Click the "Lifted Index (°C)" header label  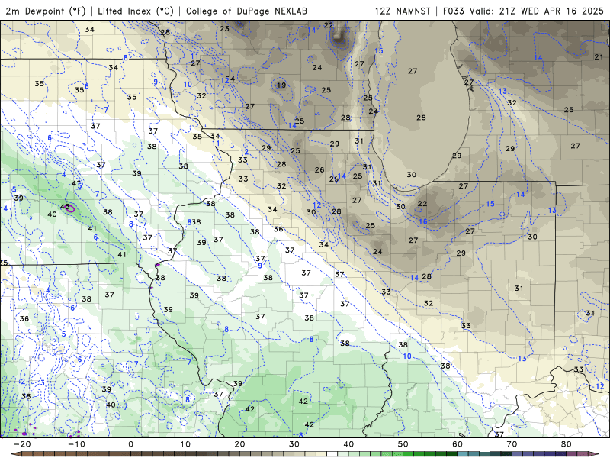pyautogui.click(x=136, y=11)
